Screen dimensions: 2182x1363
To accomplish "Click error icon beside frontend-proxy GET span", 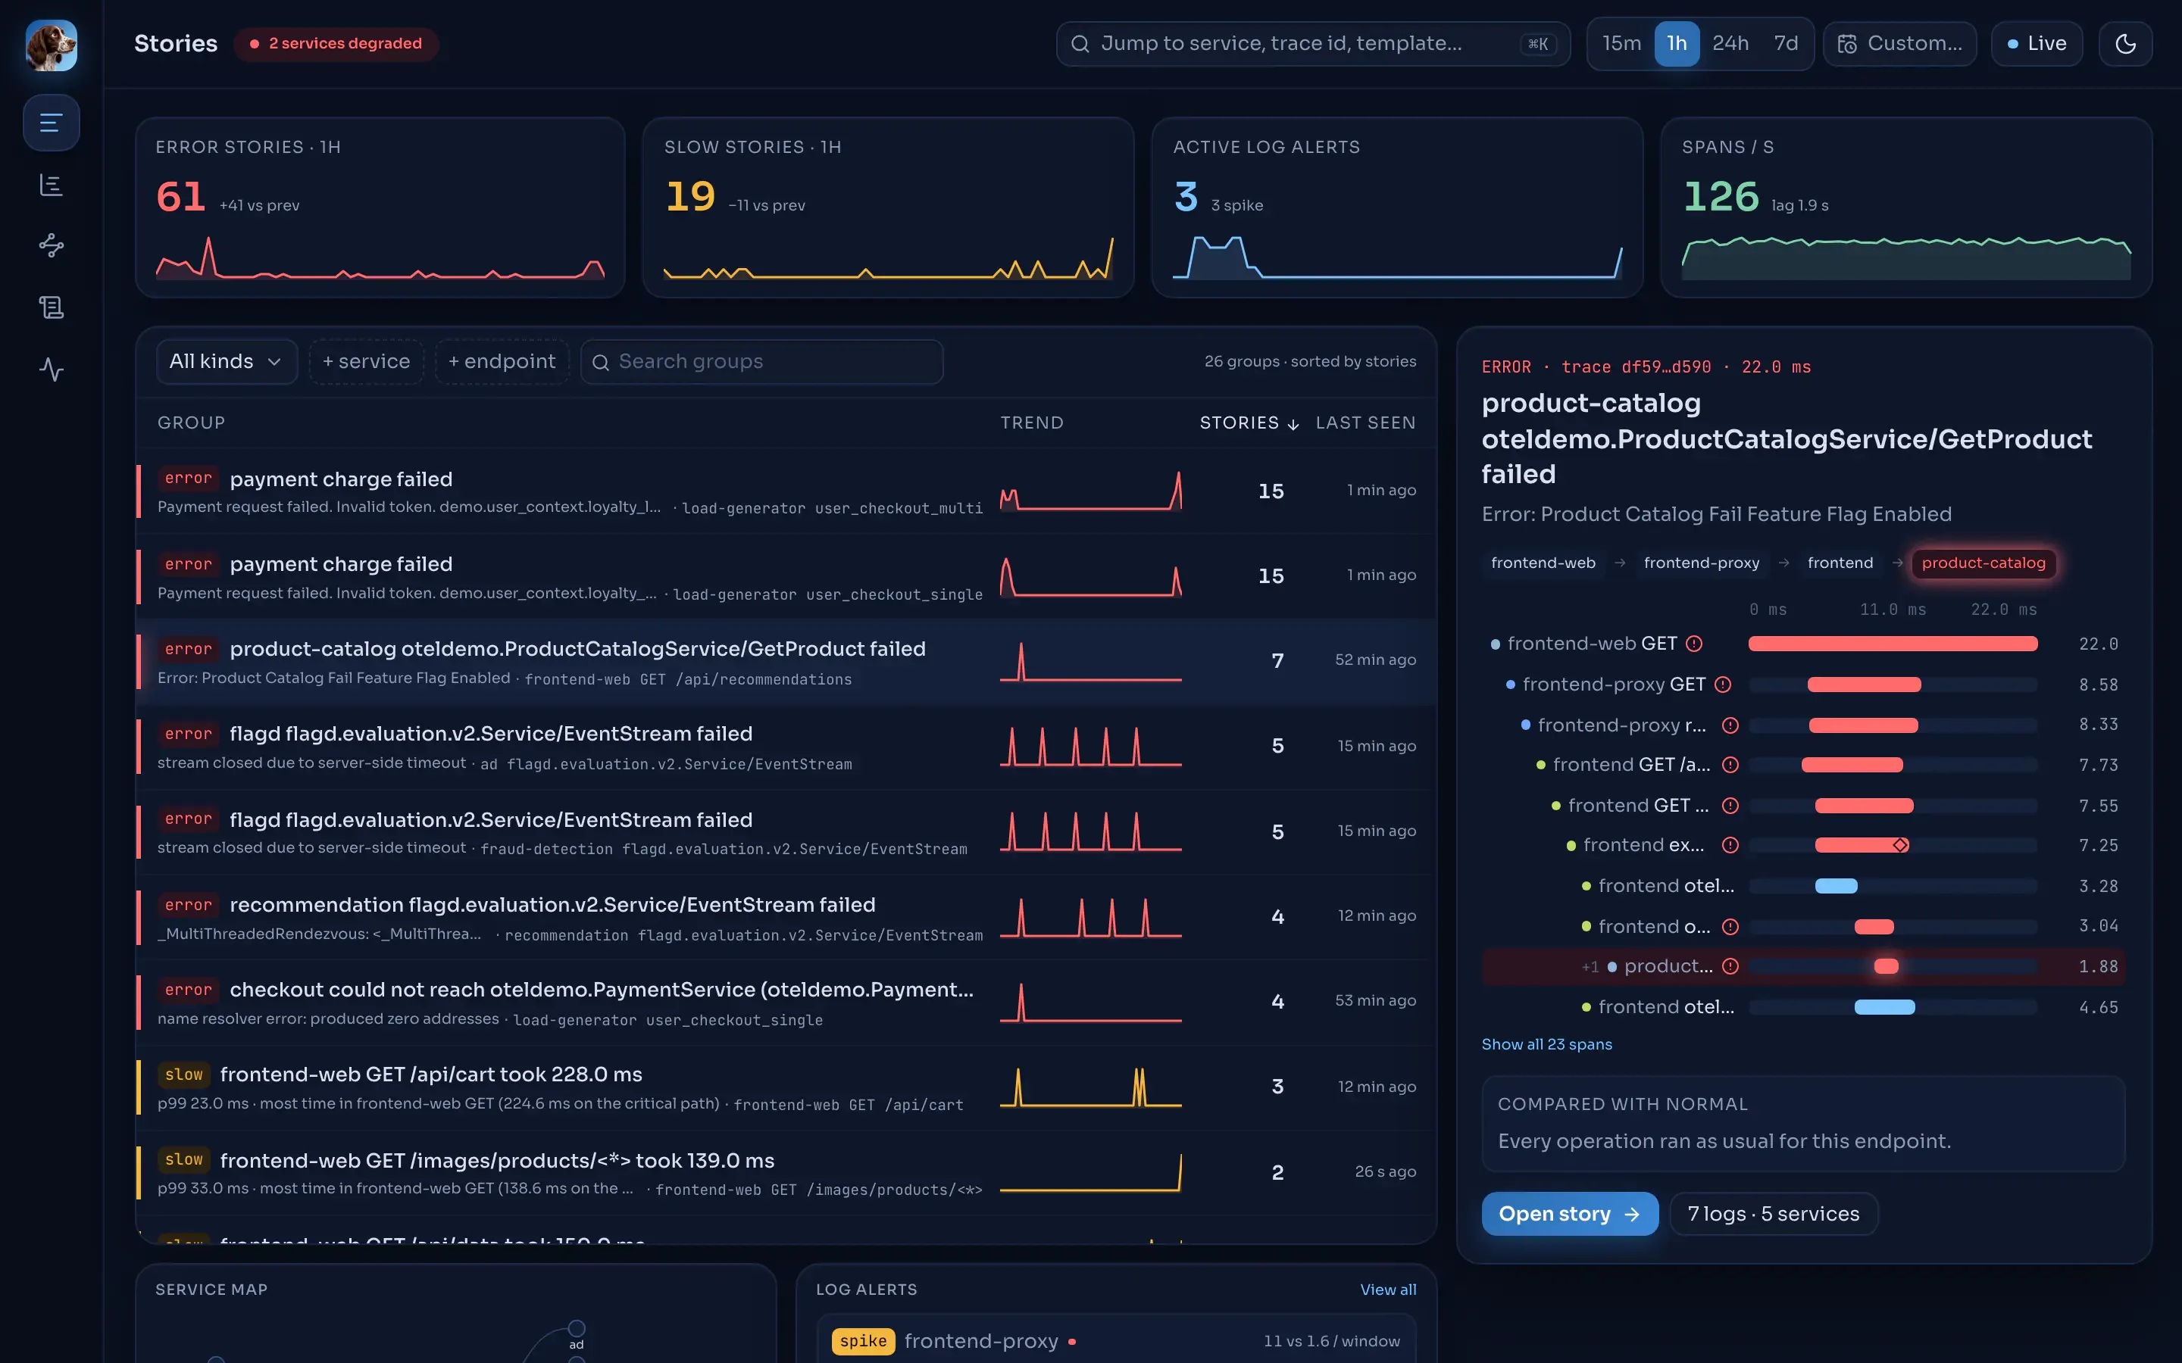I will coord(1722,685).
